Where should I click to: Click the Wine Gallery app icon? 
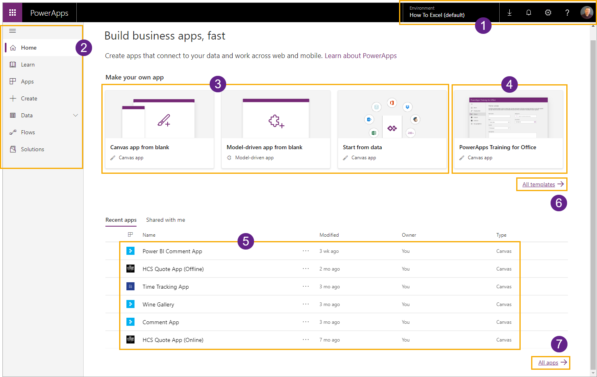[130, 304]
